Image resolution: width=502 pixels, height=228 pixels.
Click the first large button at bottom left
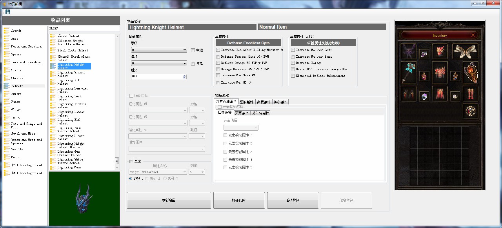(169, 200)
